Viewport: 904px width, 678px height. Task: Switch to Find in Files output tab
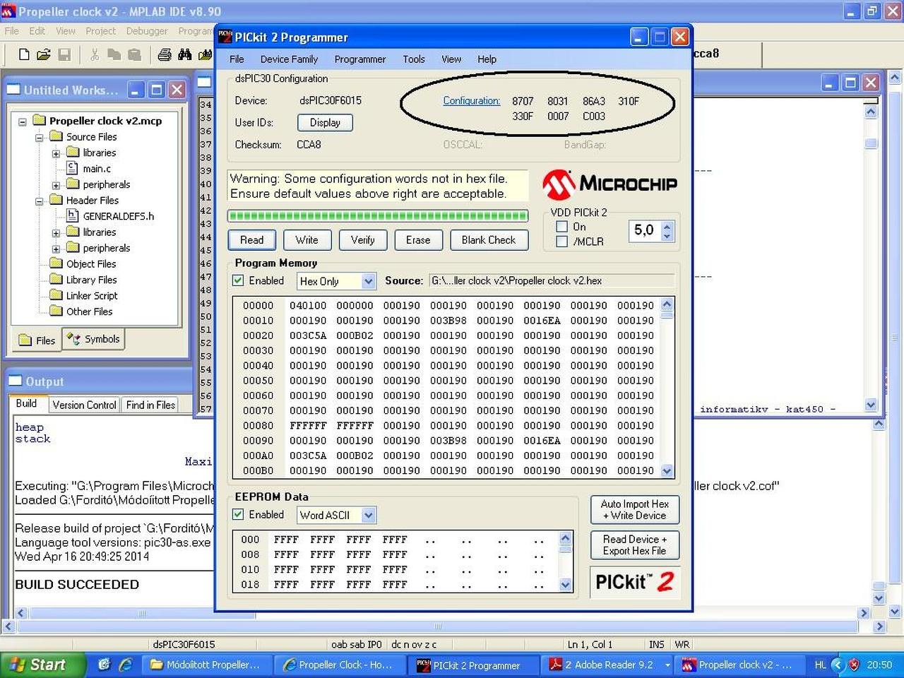tap(150, 405)
